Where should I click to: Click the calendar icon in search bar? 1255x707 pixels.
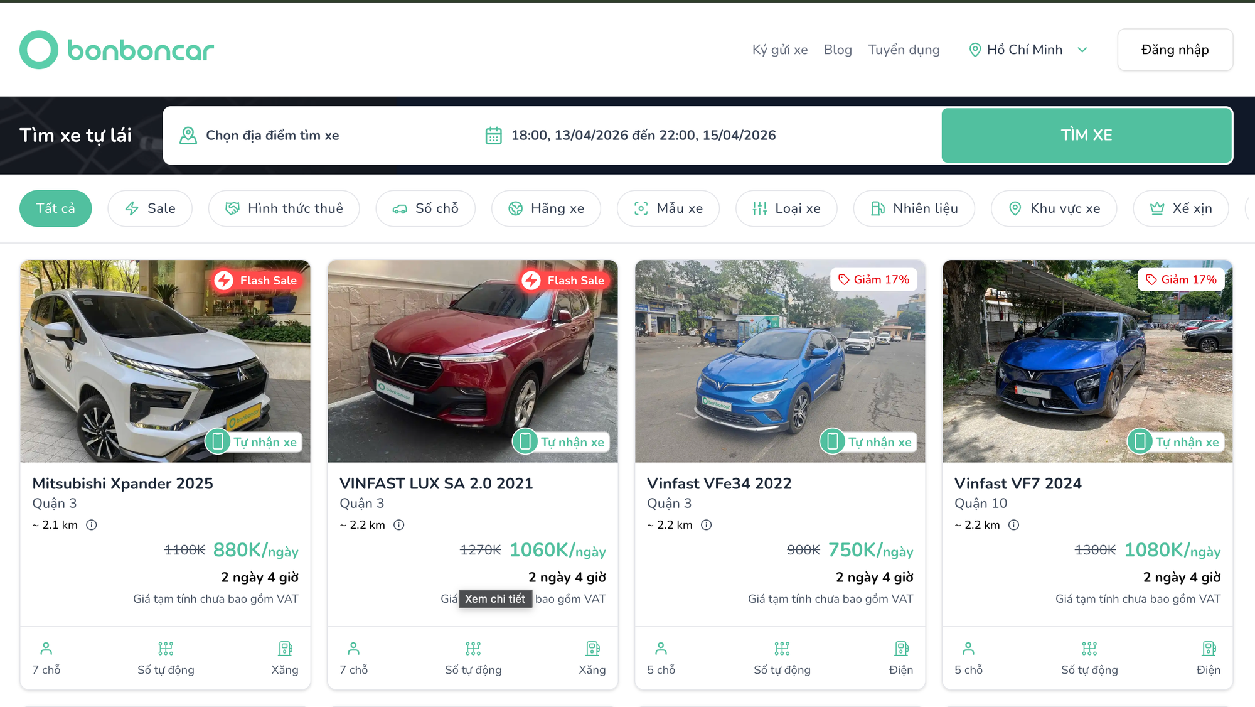point(494,136)
